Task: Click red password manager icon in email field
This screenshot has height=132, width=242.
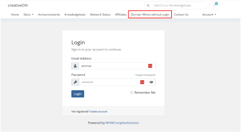Action: (x=150, y=66)
